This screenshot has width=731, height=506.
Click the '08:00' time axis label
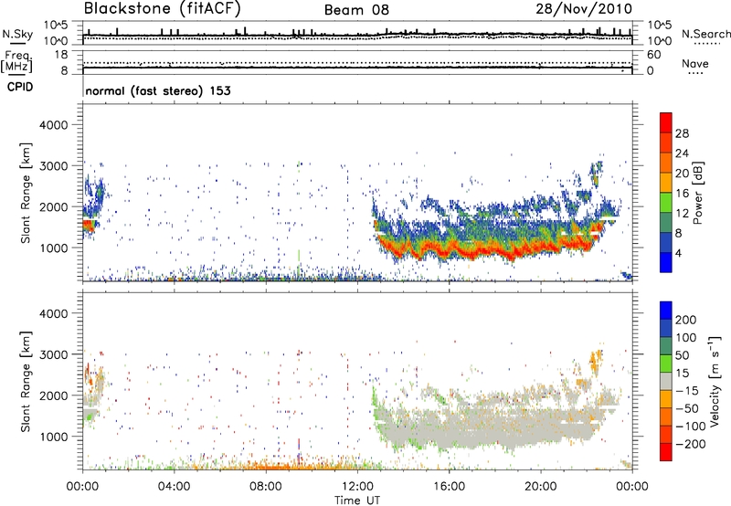click(x=266, y=487)
